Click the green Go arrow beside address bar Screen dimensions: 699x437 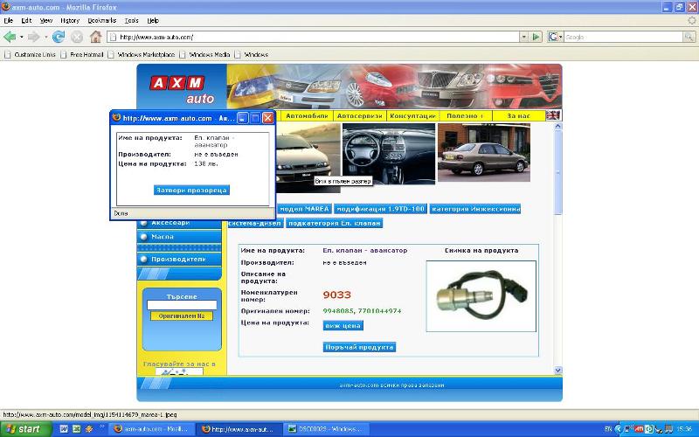[536, 37]
